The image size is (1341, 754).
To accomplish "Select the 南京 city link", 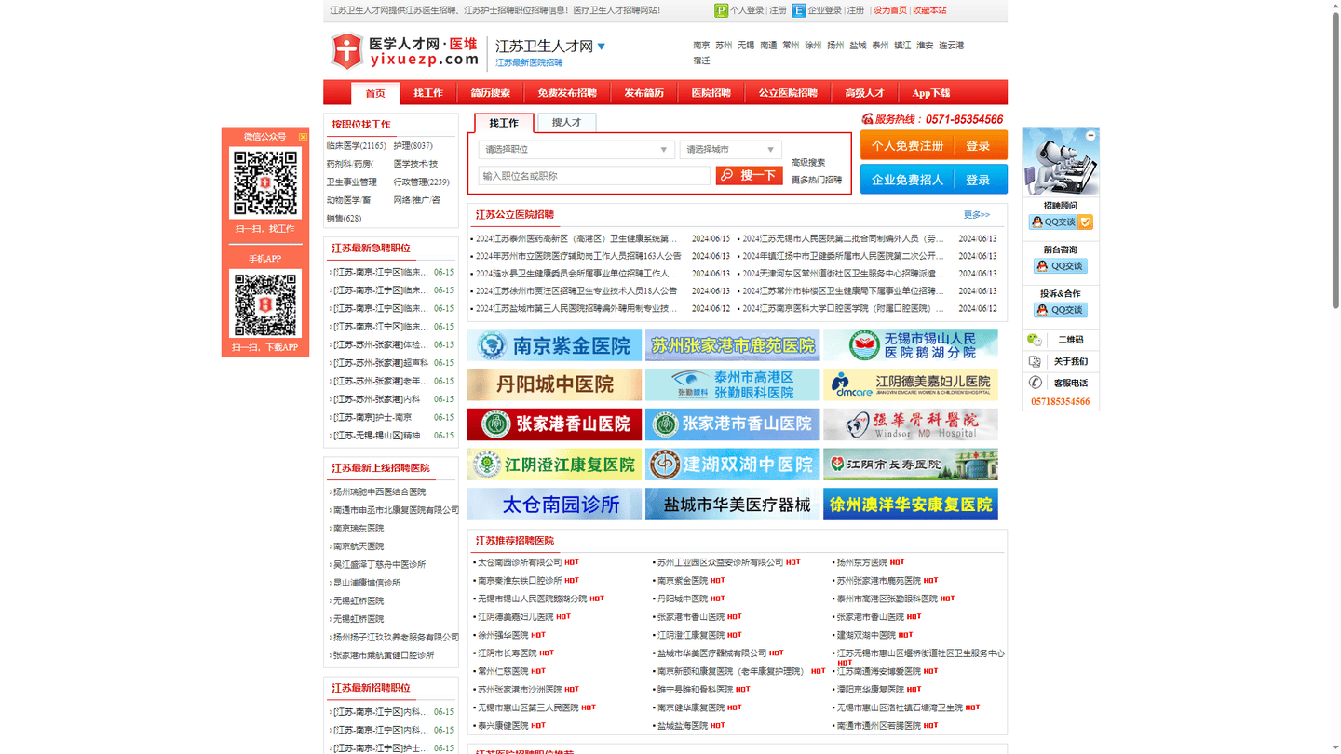I will 701,45.
